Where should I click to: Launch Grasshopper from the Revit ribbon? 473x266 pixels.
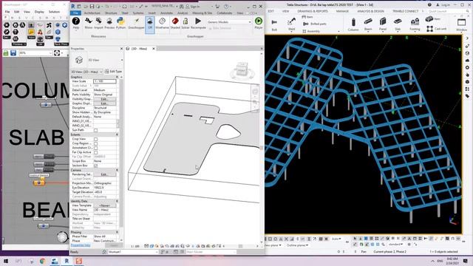tap(136, 23)
